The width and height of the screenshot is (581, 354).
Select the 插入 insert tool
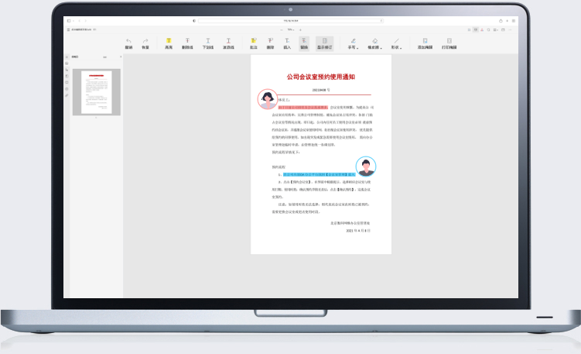point(287,40)
